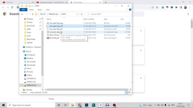Open the New folder entry
The width and height of the screenshot is (193, 108).
coord(31,39)
